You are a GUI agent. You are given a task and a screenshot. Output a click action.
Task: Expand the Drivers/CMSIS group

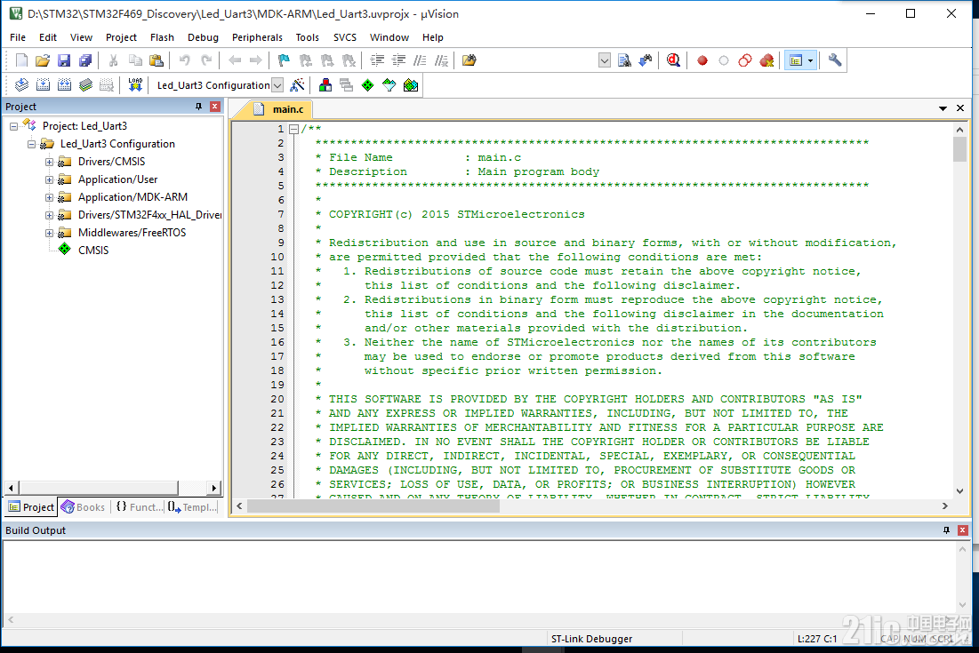click(49, 163)
